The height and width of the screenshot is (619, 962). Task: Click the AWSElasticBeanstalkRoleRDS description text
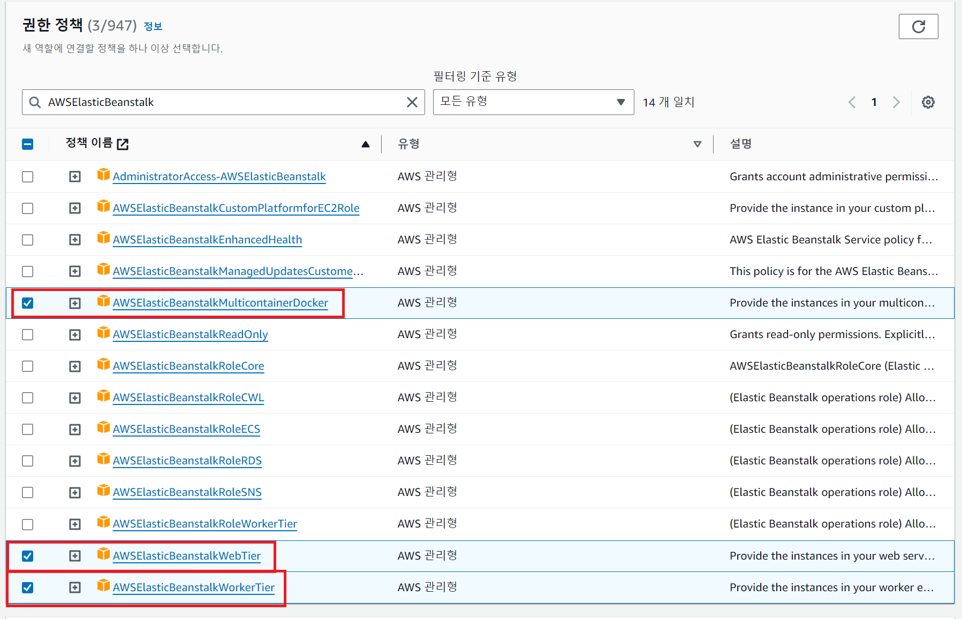pos(832,461)
